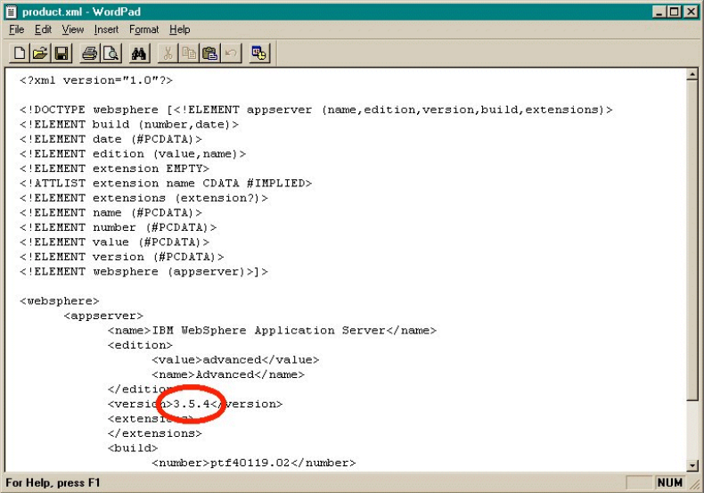Click the 'ELEMENT edition (value,name)' line

133,154
